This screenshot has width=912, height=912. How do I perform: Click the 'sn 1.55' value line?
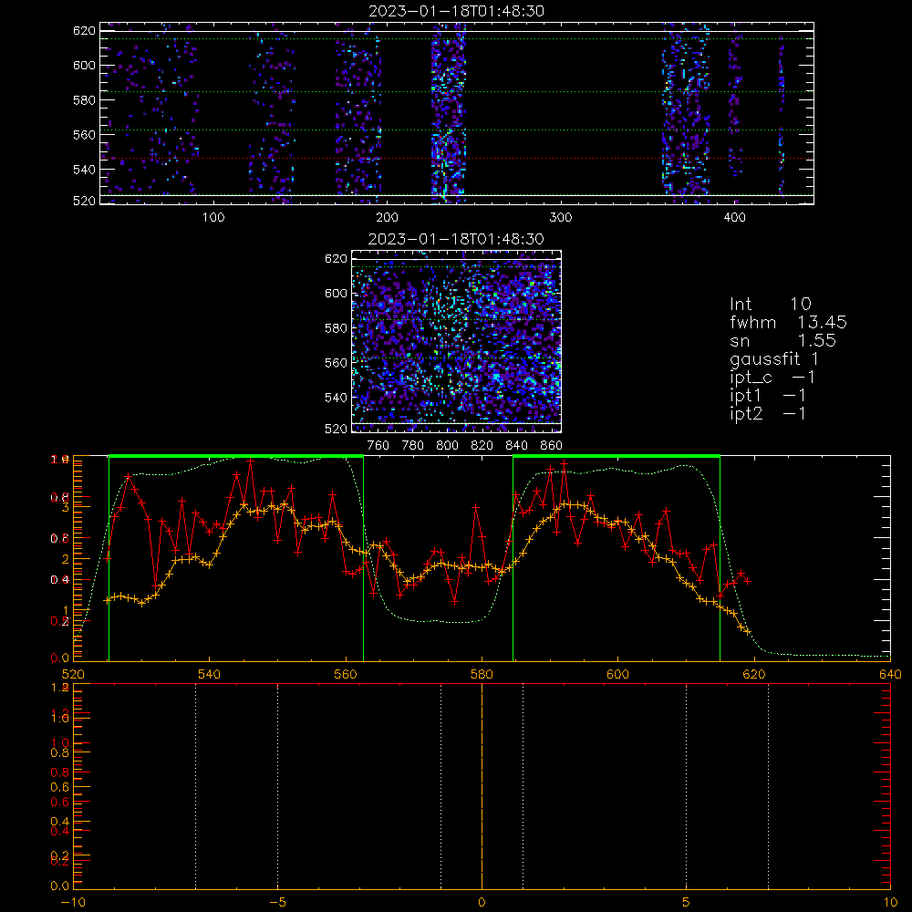click(782, 340)
